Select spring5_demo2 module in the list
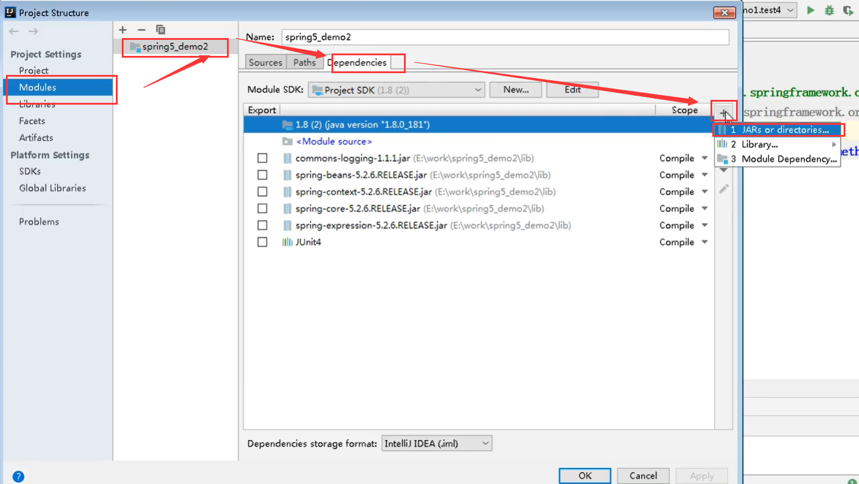The image size is (859, 484). click(175, 46)
